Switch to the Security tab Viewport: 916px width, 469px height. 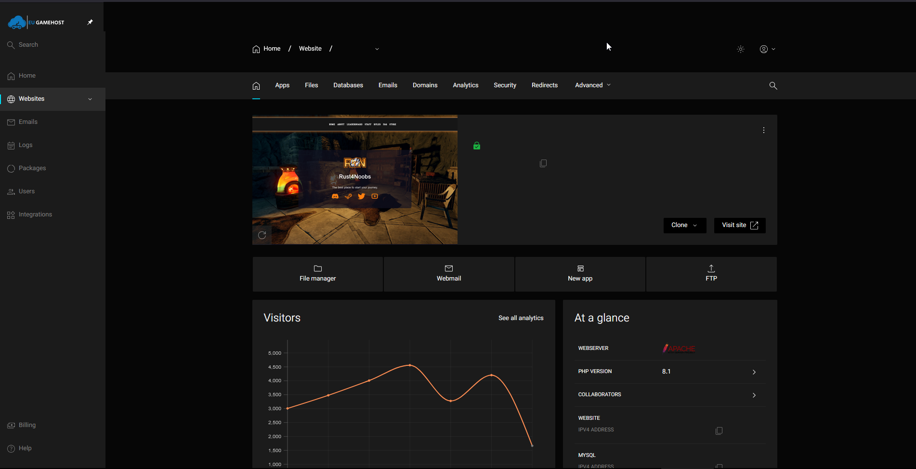pyautogui.click(x=505, y=85)
